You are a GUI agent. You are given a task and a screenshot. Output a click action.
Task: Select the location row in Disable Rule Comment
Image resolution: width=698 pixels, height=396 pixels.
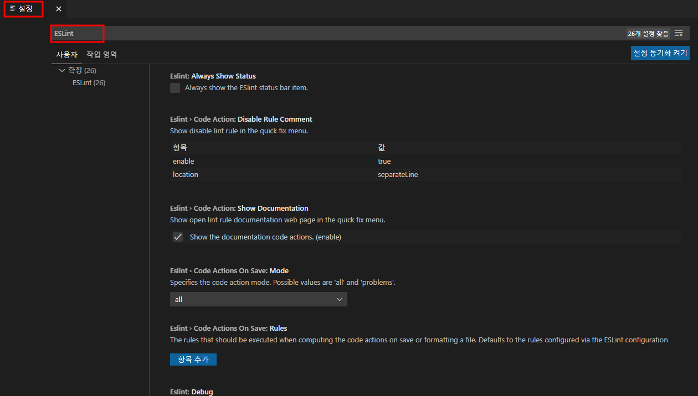(425, 174)
